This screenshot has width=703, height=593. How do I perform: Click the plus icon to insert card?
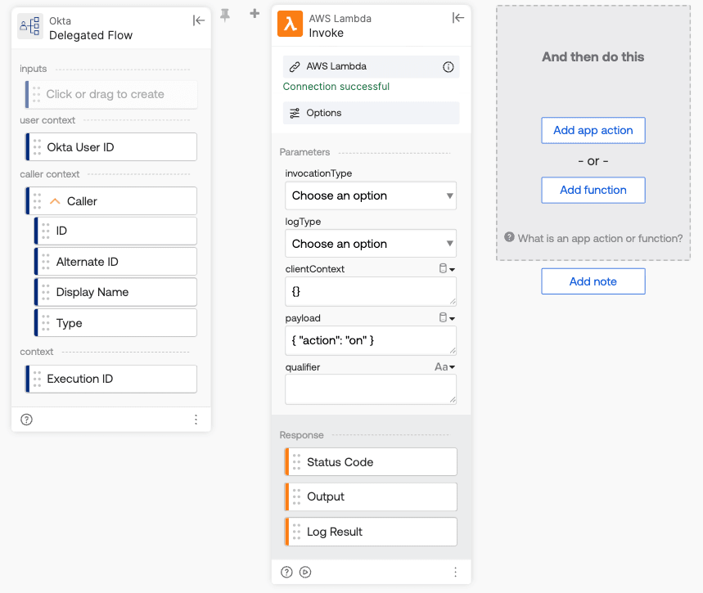tap(255, 13)
